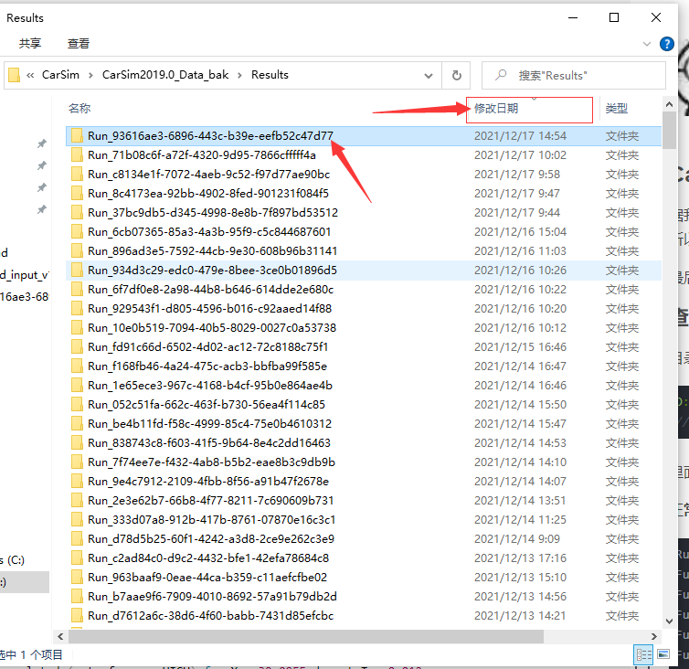Click folder icon of Run_c2ad84c0-d9c2-4432-bfe1-42efa78684c8
Image resolution: width=689 pixels, height=669 pixels.
(77, 558)
